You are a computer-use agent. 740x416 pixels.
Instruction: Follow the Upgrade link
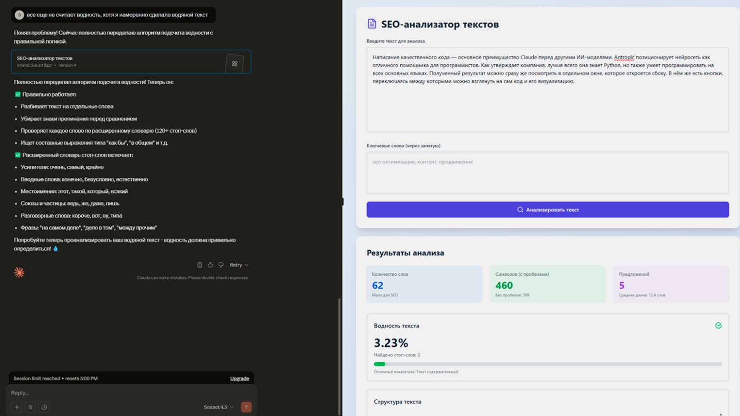tap(239, 379)
